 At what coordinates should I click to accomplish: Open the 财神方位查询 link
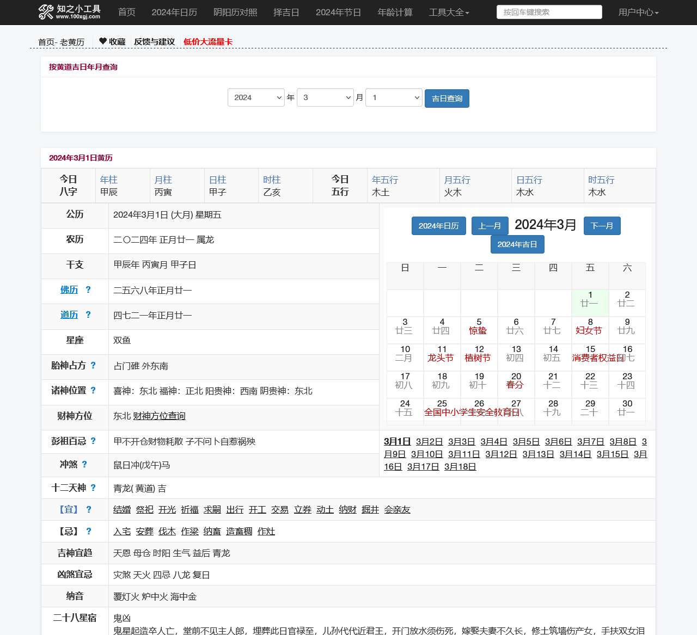[x=159, y=416]
